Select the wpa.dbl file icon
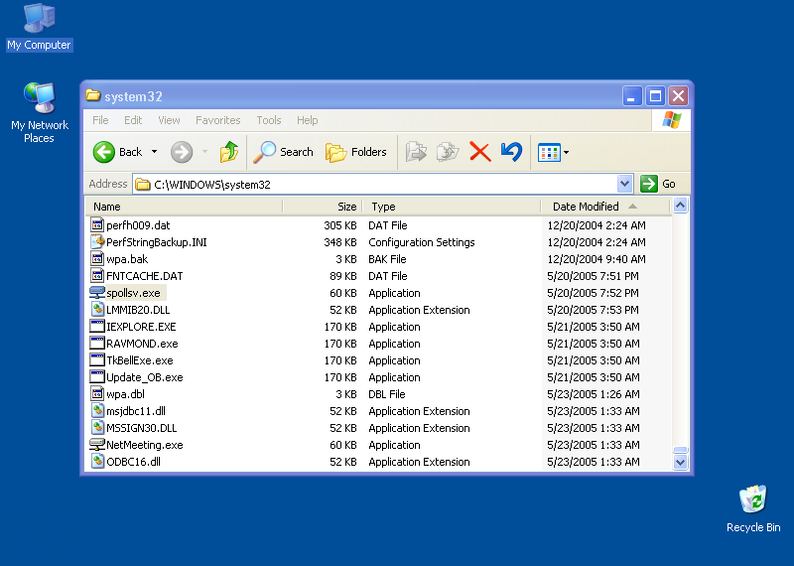Image resolution: width=794 pixels, height=566 pixels. (97, 393)
